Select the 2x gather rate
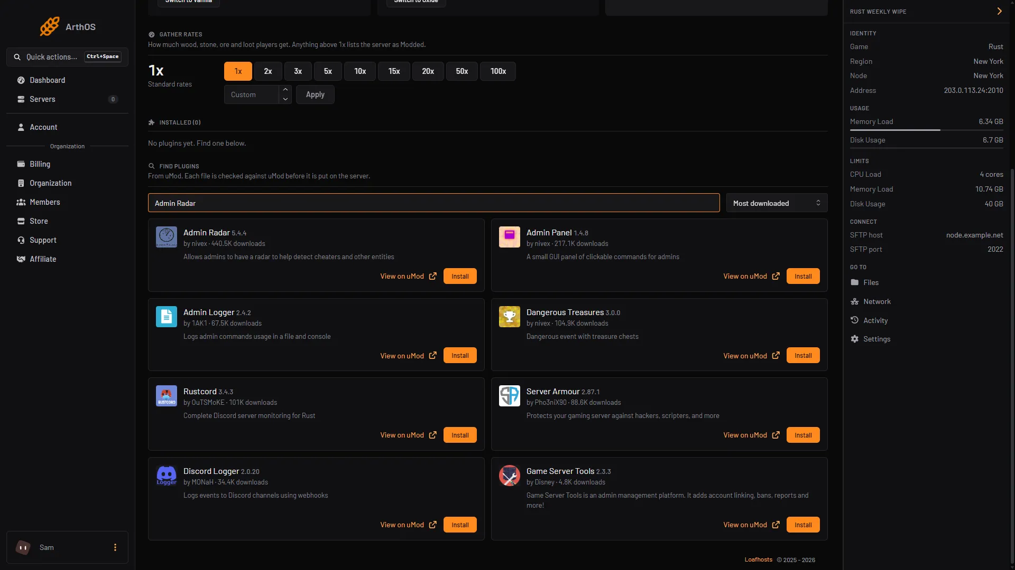 (268, 71)
